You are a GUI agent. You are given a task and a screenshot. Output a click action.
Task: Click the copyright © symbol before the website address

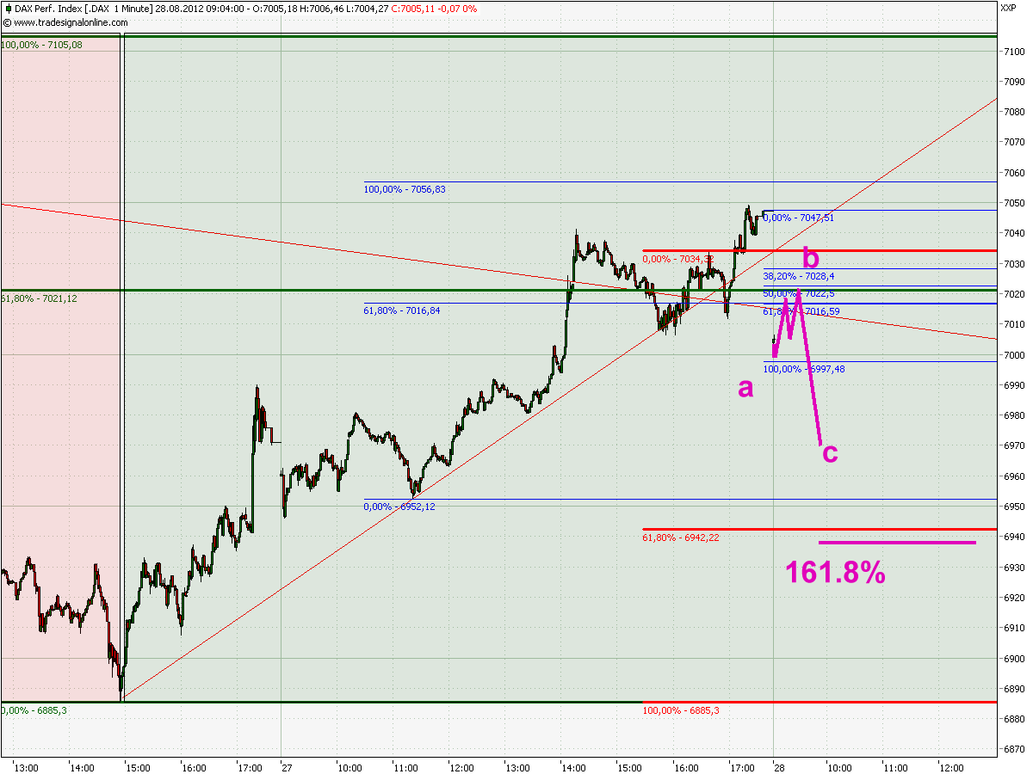(7, 23)
